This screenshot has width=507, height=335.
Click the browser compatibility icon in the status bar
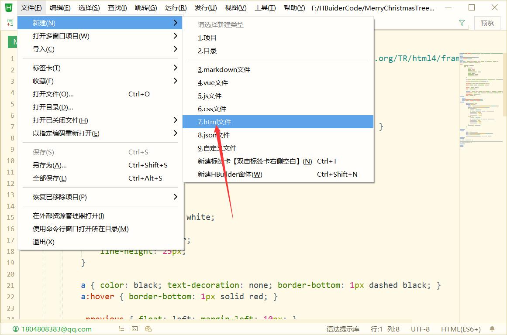(x=148, y=329)
